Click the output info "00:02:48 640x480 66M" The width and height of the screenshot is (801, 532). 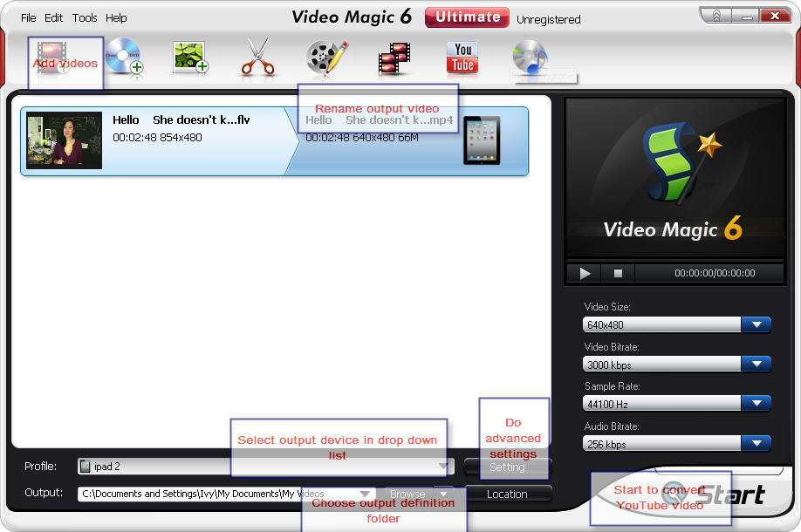(x=362, y=137)
